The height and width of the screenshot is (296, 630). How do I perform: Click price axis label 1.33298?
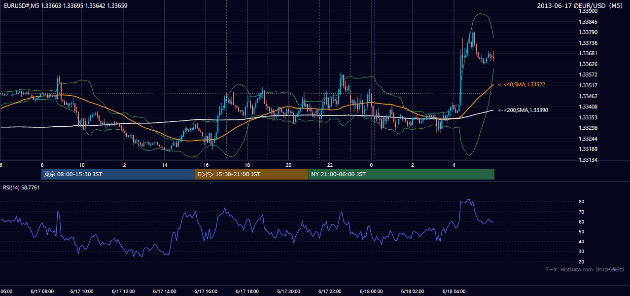587,128
